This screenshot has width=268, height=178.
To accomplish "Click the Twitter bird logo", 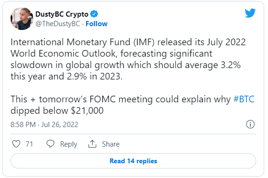I will (250, 13).
